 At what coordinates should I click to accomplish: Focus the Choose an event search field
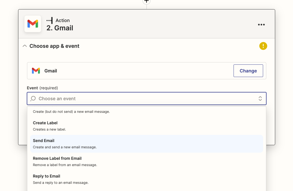click(146, 99)
